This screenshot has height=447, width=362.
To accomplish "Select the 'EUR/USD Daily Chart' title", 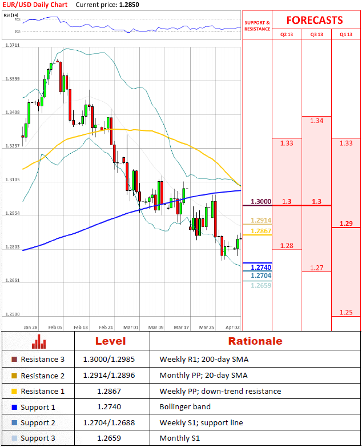I will click(x=35, y=5).
